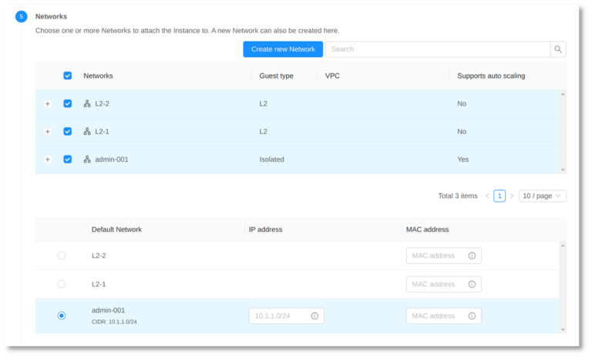The image size is (592, 359).
Task: Click info icon in L2-1 MAC address field
Action: (x=472, y=284)
